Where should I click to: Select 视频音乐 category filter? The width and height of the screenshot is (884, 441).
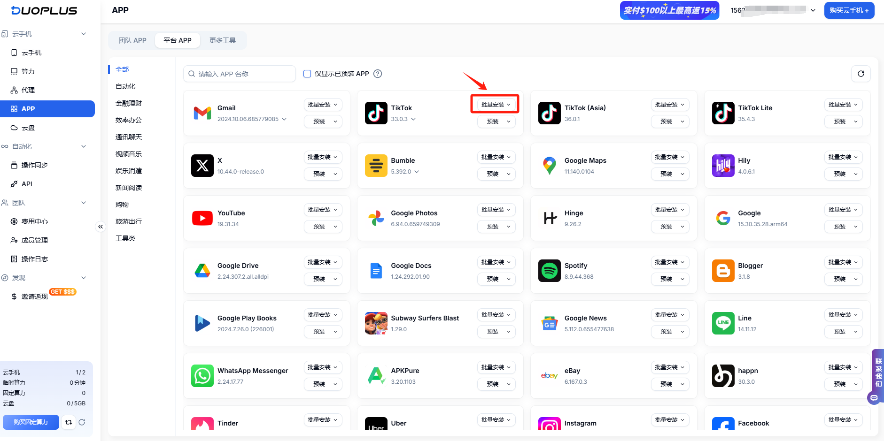[129, 154]
